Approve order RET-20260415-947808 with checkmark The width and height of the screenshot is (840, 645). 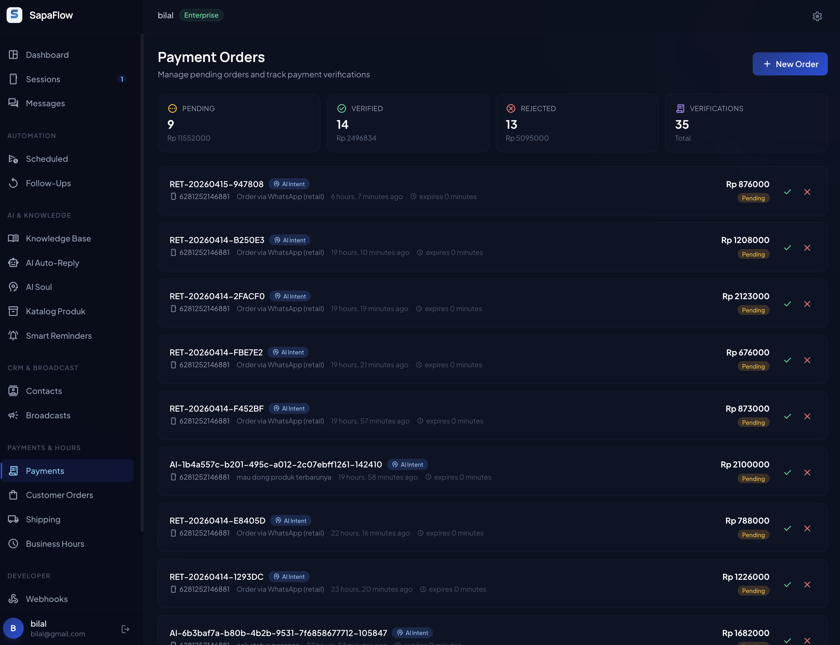[x=787, y=192]
